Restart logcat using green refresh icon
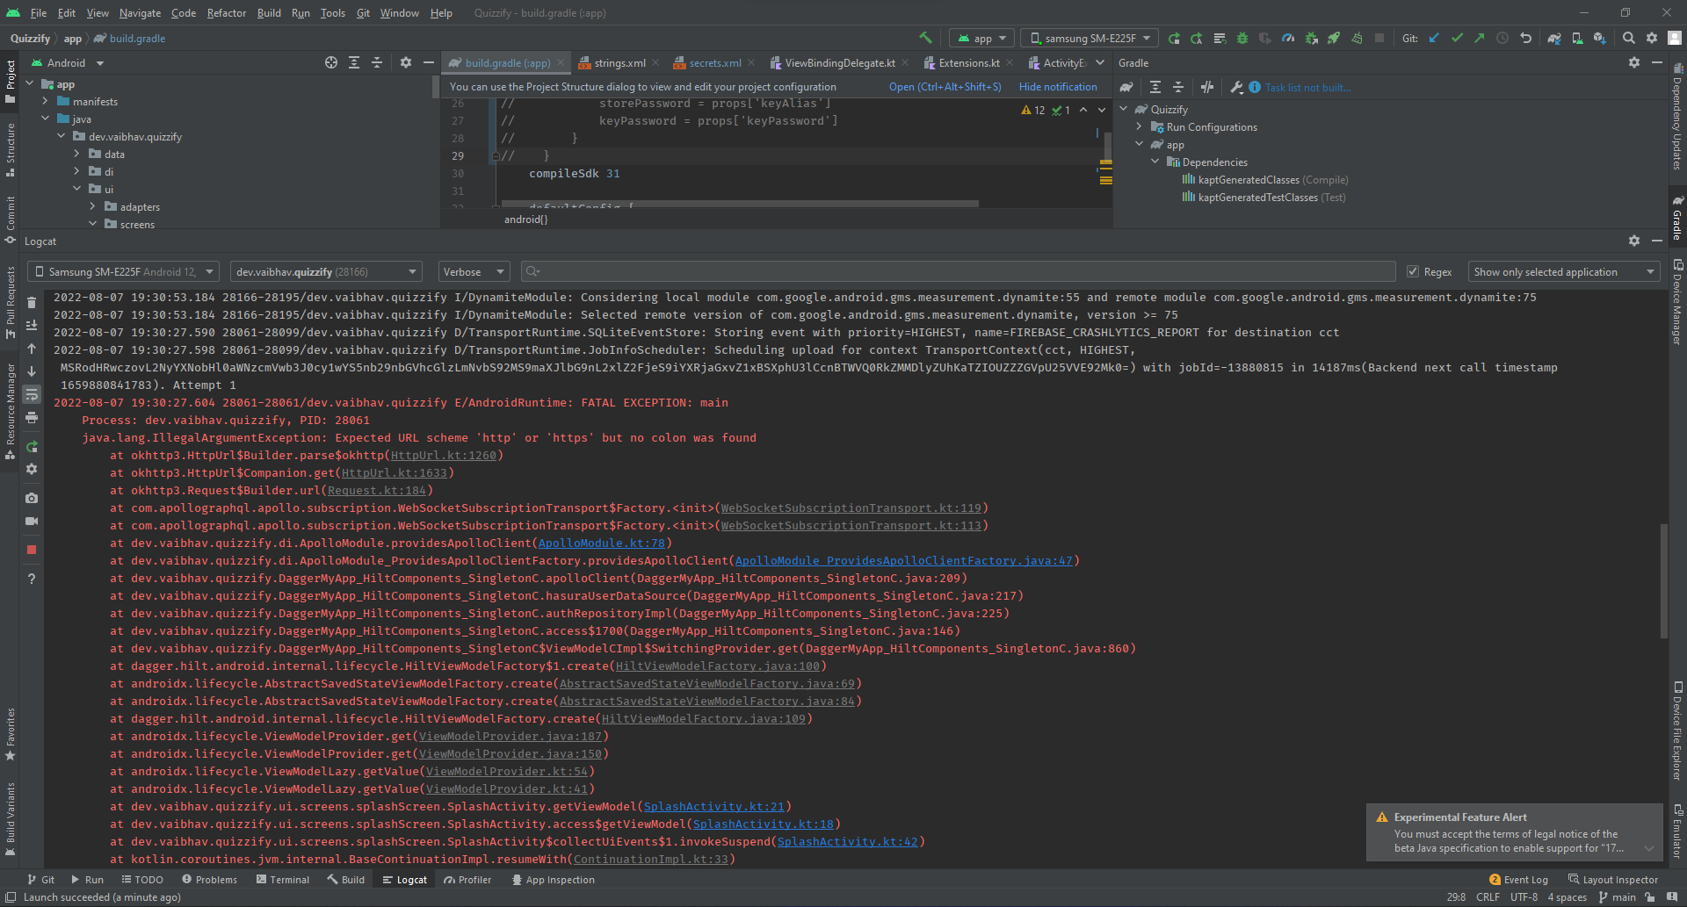Viewport: 1687px width, 907px height. (x=32, y=446)
